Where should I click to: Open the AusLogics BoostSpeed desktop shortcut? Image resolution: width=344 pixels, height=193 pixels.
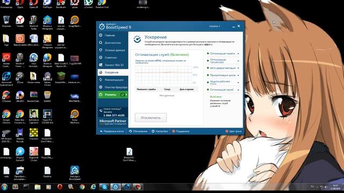[x=75, y=173]
